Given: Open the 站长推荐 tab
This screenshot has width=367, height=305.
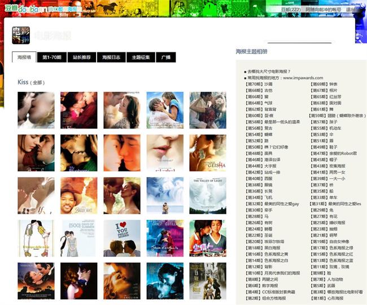Looking at the screenshot, I should point(82,58).
